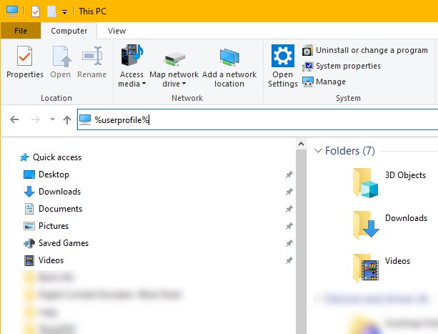Screen dimensions: 438x334
Task: Collapse the Folders (7) group chevron
Action: (x=318, y=151)
